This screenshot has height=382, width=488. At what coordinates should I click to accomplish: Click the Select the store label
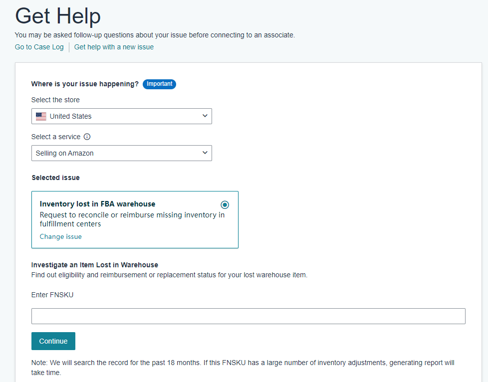coord(55,100)
